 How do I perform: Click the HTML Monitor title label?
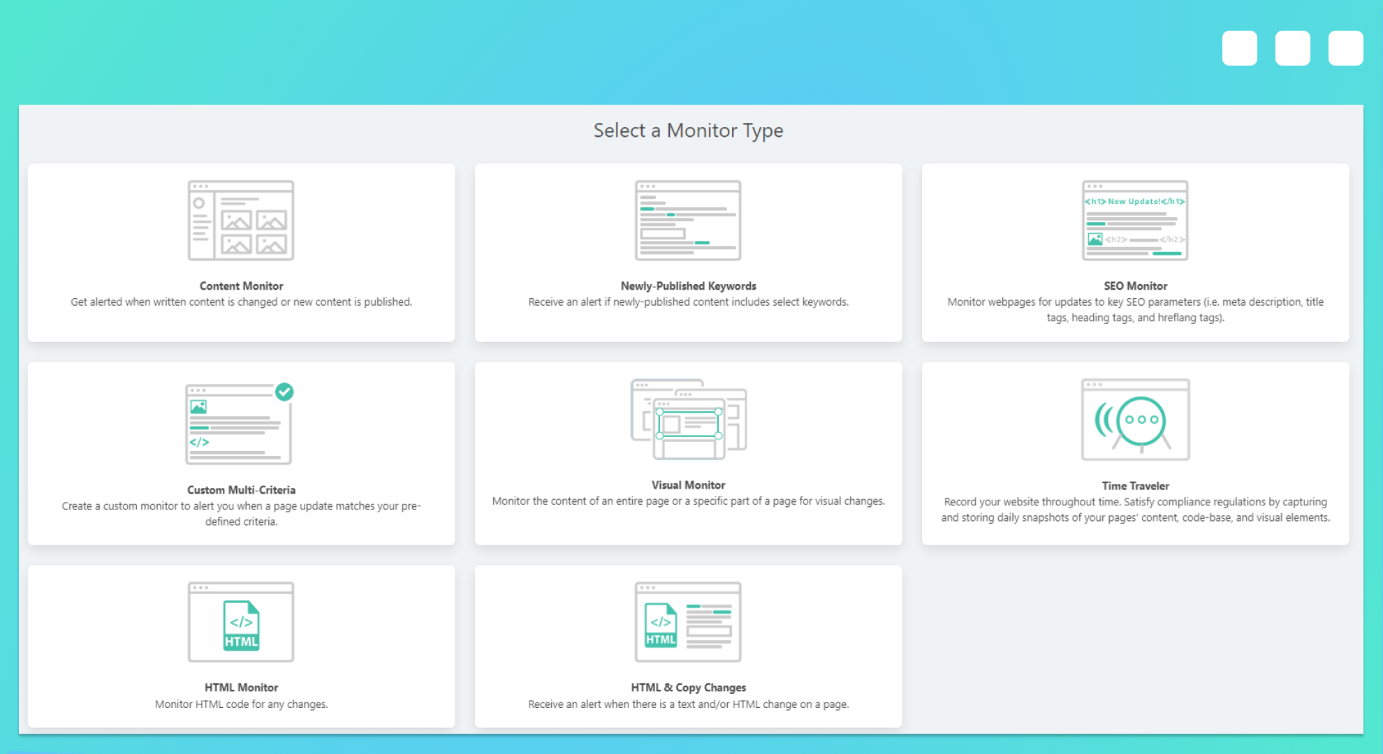click(x=241, y=687)
